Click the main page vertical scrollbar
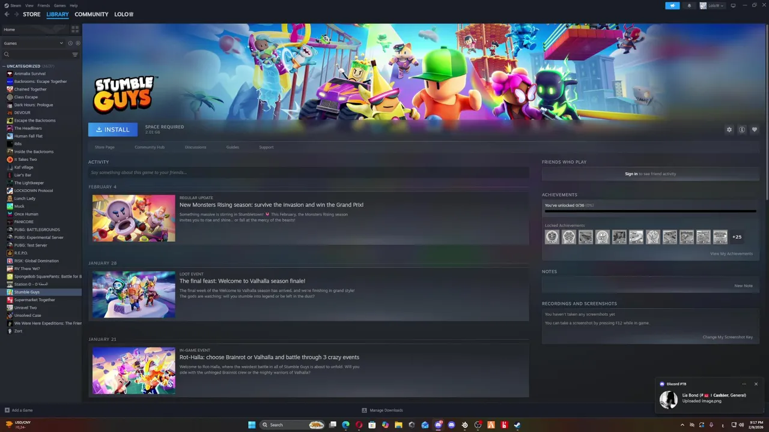 (766, 111)
